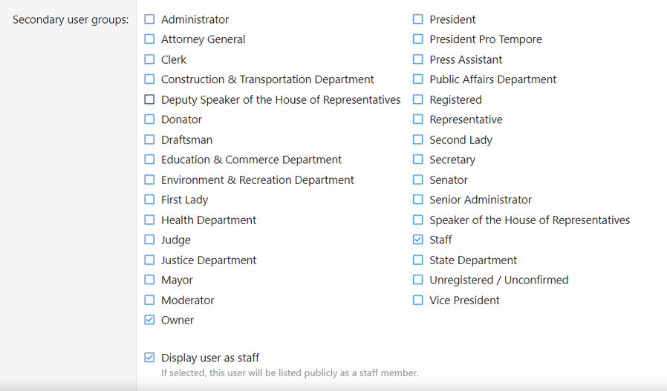The height and width of the screenshot is (391, 667).
Task: Tick the Donator checkbox
Action: point(149,119)
